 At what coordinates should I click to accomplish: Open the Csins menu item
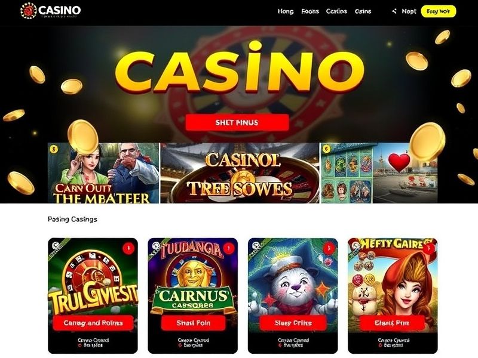(363, 11)
